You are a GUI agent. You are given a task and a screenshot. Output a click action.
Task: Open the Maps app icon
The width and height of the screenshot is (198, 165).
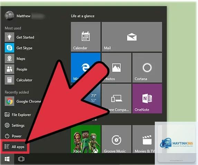pyautogui.click(x=9, y=59)
